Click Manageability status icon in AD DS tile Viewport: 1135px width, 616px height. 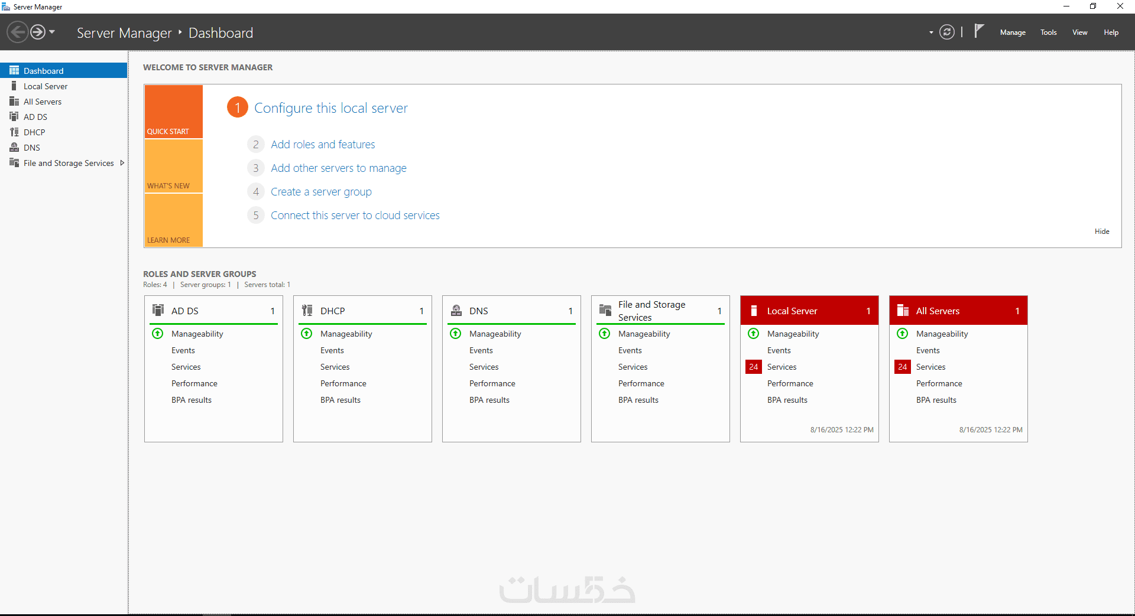[158, 334]
